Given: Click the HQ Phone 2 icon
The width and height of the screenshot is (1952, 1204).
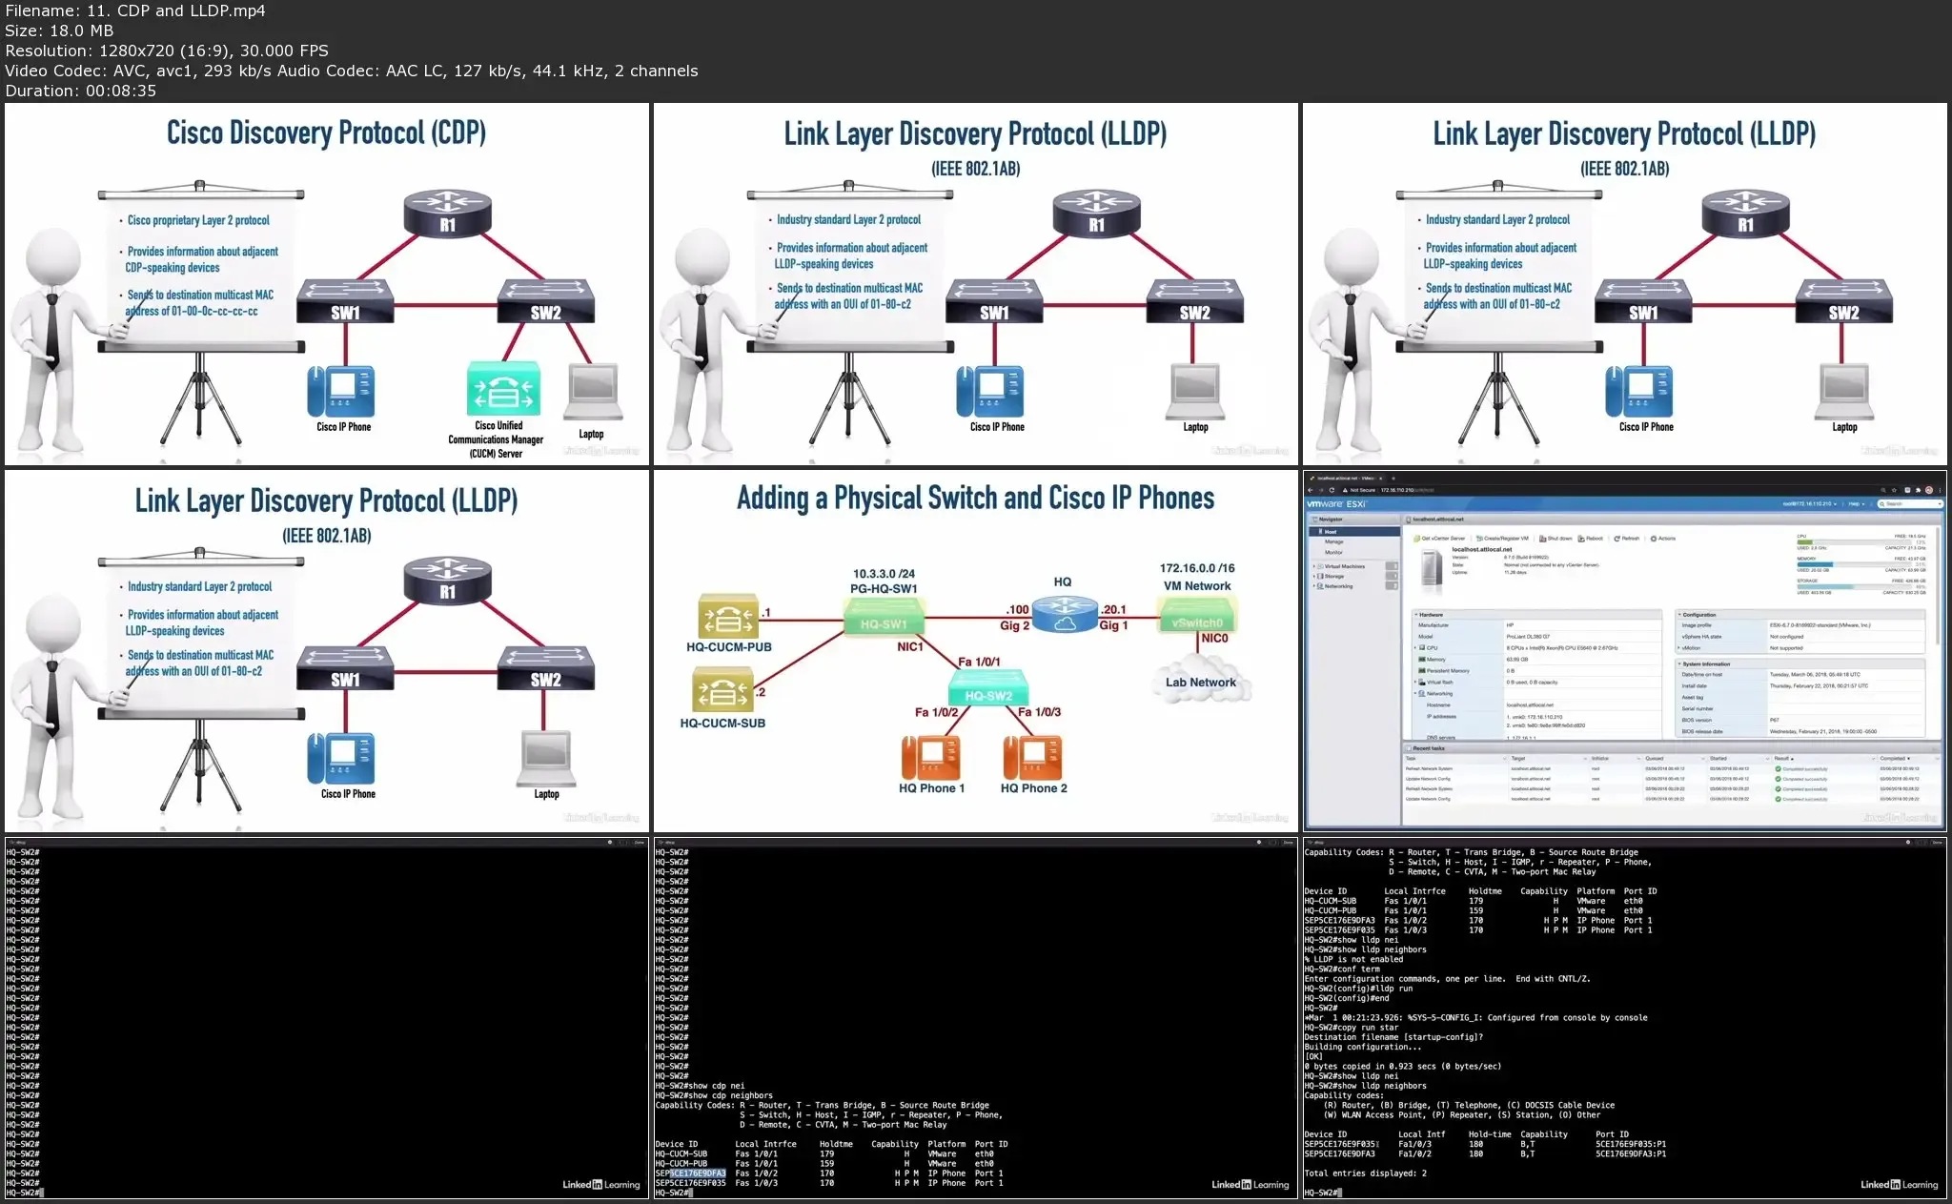Looking at the screenshot, I should click(x=1032, y=758).
